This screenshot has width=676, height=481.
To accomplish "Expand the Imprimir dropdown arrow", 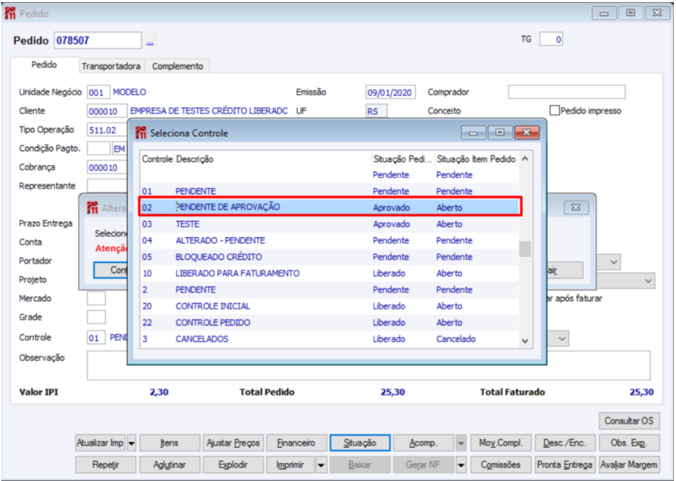I will coord(321,465).
